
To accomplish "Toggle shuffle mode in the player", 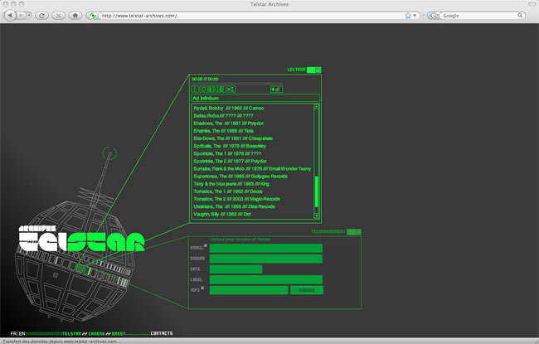I will tap(230, 89).
